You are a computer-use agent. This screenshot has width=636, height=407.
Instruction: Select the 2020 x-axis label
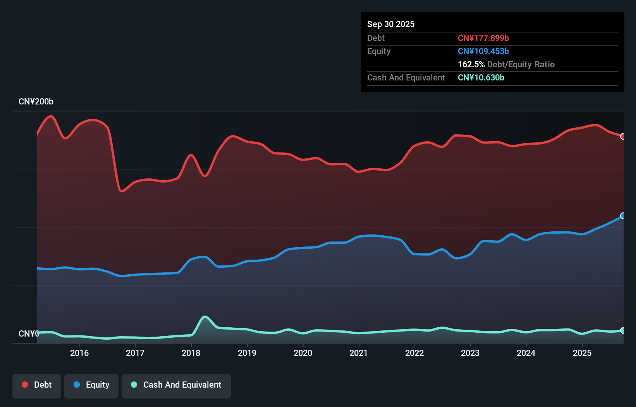(303, 353)
